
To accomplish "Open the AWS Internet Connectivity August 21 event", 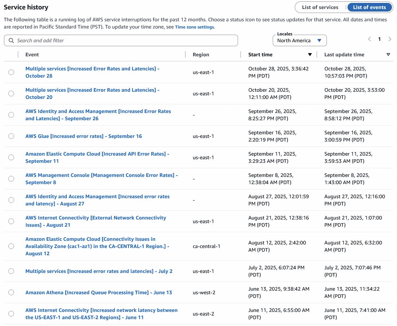I will point(96,221).
